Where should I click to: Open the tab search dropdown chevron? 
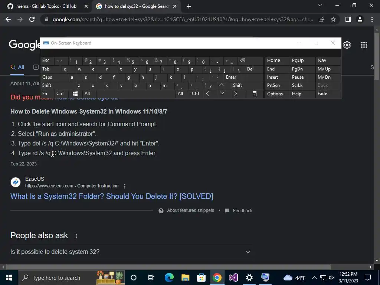click(320, 5)
